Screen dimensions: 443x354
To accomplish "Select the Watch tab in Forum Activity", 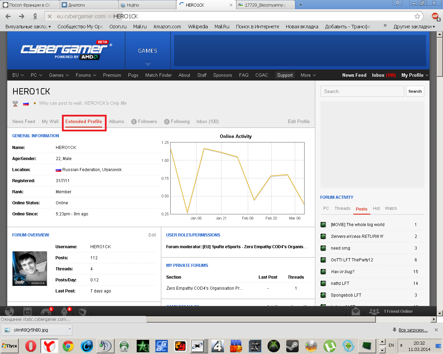I will 391,208.
